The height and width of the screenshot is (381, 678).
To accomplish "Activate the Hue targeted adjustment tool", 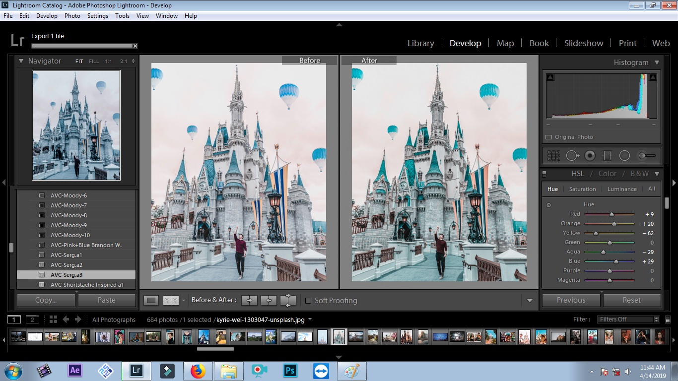I will click(548, 205).
